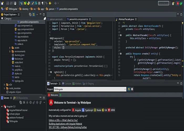Screen dimensions: 184x131
Task: Toggle Show Whitespace Characters pilcrow icon
Action: (x=43, y=3)
